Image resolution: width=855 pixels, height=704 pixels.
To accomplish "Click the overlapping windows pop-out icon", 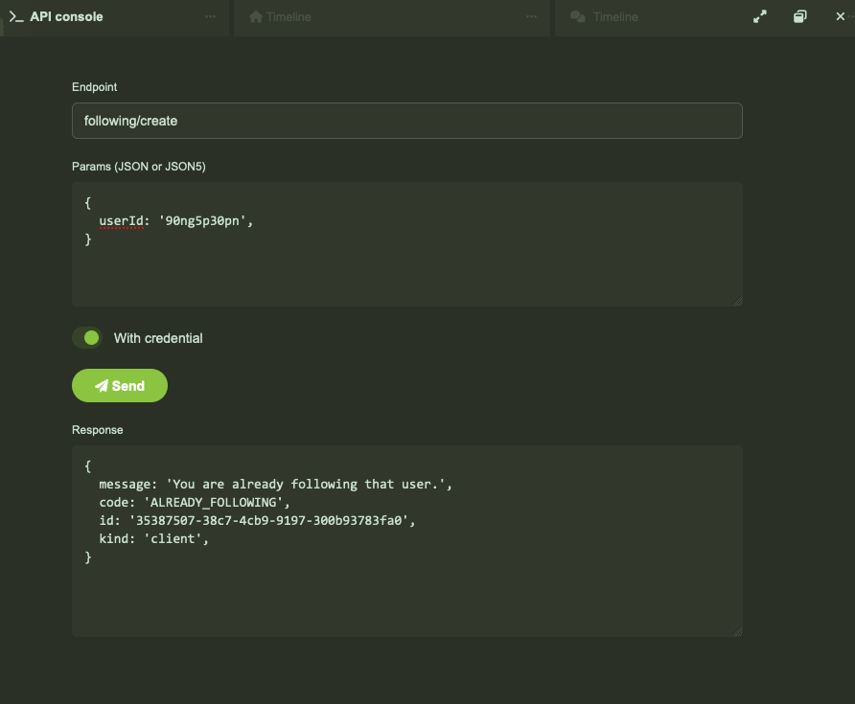I will (800, 16).
